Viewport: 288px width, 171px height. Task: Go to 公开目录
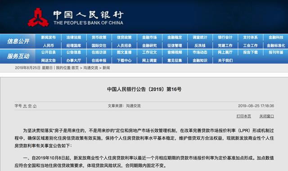pyautogui.click(x=49, y=52)
